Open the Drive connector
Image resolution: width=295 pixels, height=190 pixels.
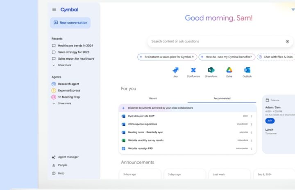(x=229, y=72)
